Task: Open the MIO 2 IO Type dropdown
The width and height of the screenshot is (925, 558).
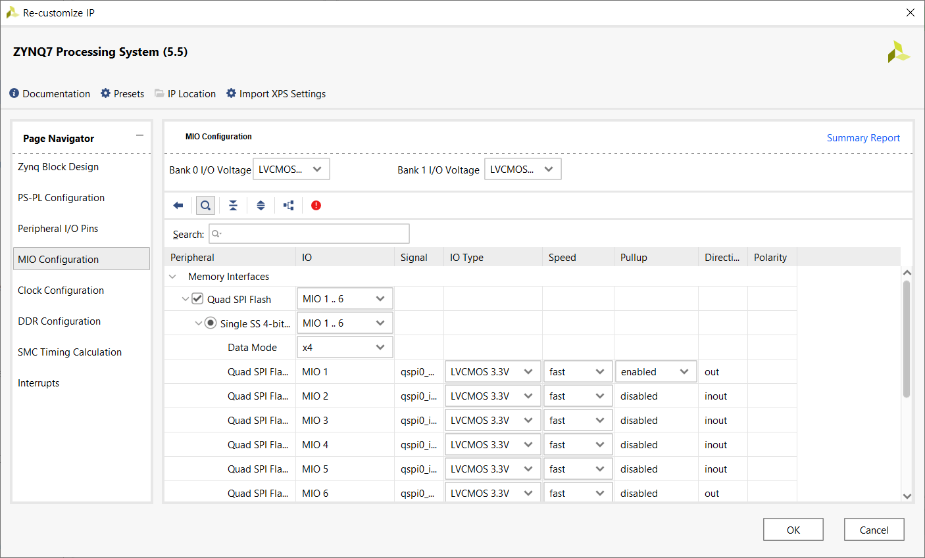Action: point(493,396)
